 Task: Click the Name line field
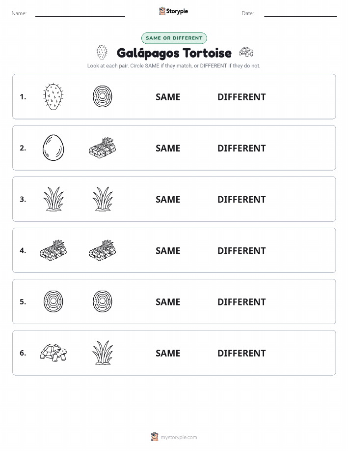tap(80, 14)
